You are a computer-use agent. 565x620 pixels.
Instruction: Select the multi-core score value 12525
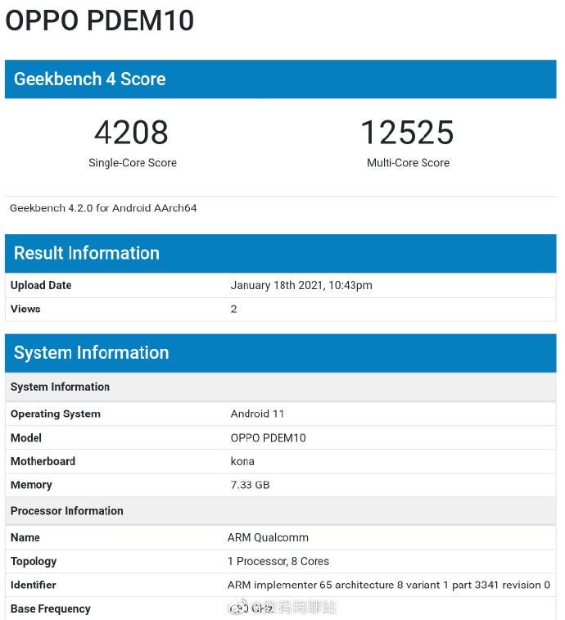407,133
